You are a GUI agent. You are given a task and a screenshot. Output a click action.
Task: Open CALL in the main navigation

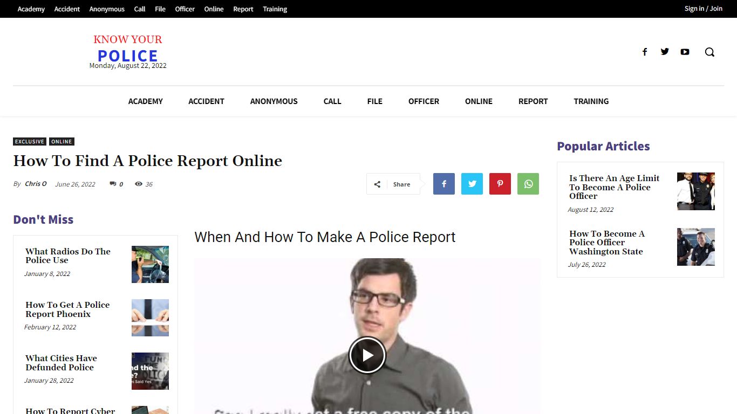point(332,101)
